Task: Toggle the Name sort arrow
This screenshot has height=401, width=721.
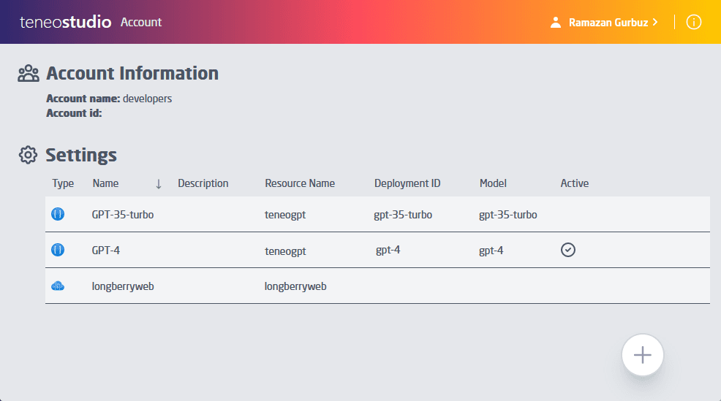Action: 159,184
